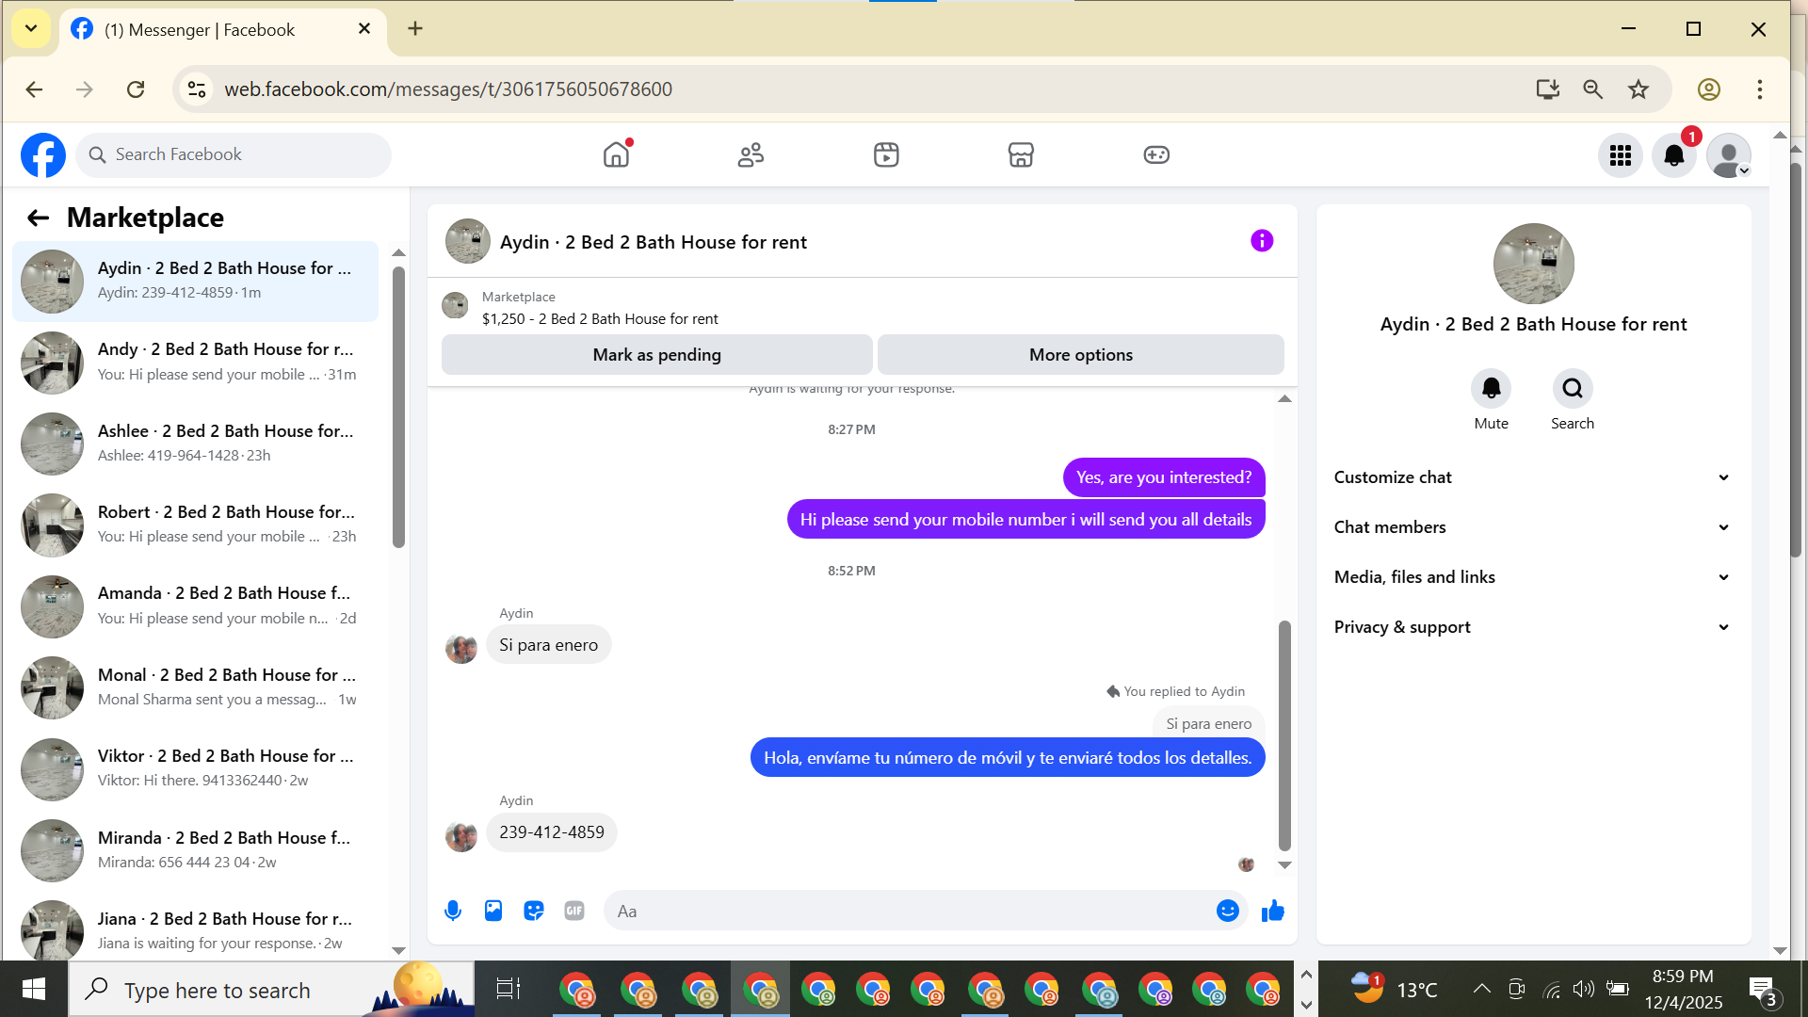The image size is (1808, 1017).
Task: Open Facebook Home tab
Action: tap(616, 154)
